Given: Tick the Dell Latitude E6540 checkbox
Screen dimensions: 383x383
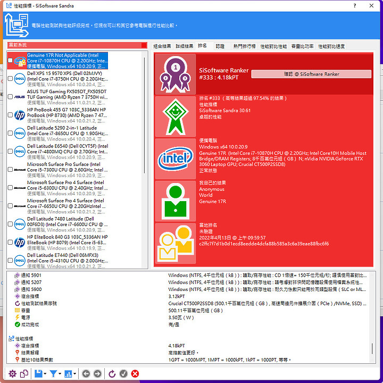Looking at the screenshot, I should (10, 151).
